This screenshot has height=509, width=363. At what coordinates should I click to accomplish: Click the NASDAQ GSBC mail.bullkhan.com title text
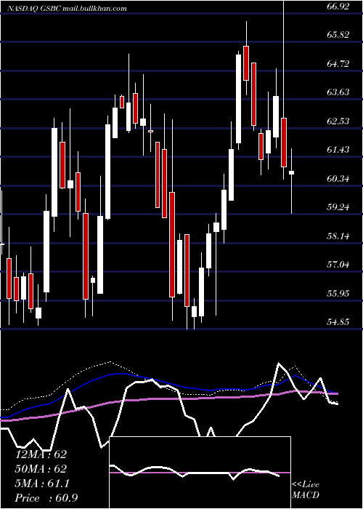pos(66,9)
